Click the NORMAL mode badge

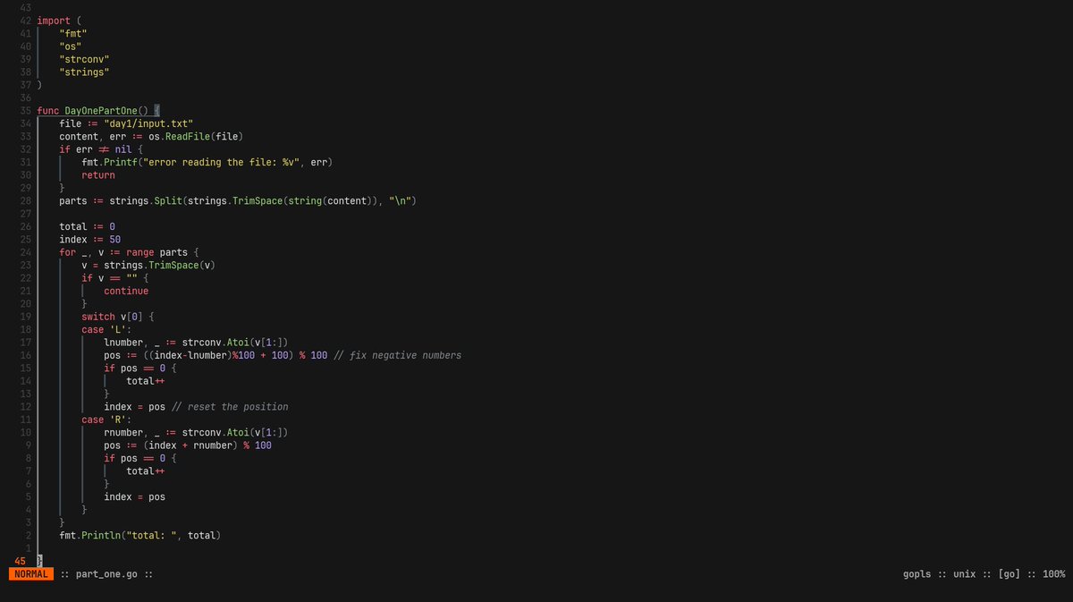point(30,573)
